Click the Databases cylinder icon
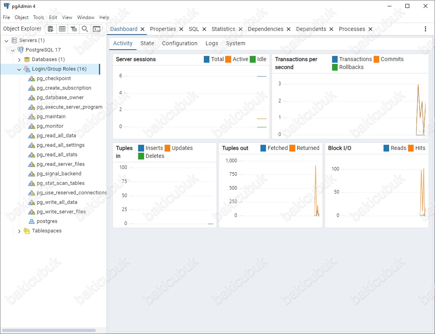 [x=27, y=60]
